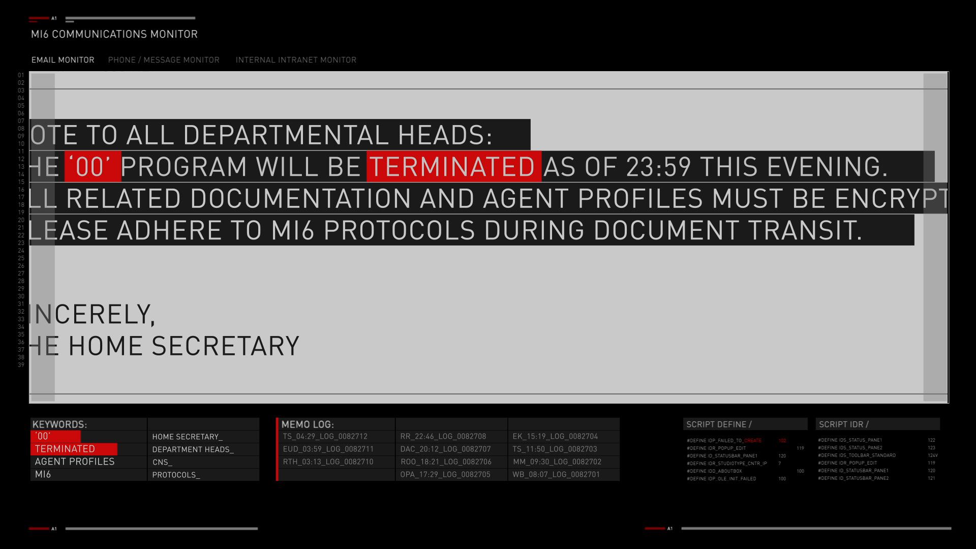The image size is (976, 549).
Task: Open the Phone / Message Monitor tab
Action: (x=164, y=60)
